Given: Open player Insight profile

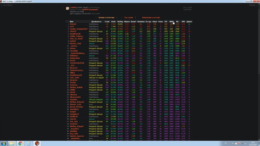Looking at the screenshot, I should pyautogui.click(x=73, y=112).
